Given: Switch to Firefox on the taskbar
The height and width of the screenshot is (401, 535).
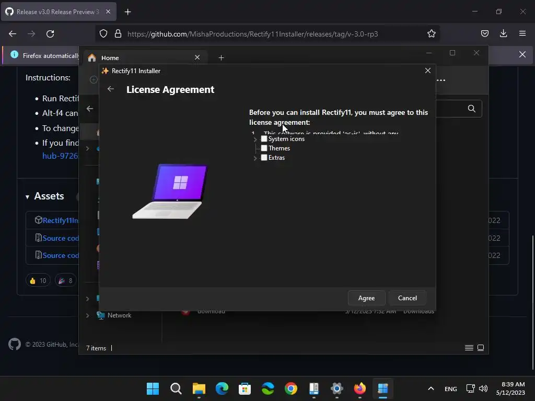Looking at the screenshot, I should tap(359, 388).
